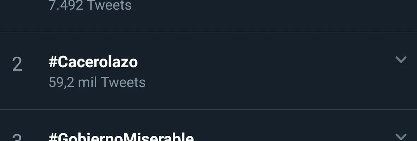Tap the 59,2 mil Tweets count

click(x=97, y=82)
